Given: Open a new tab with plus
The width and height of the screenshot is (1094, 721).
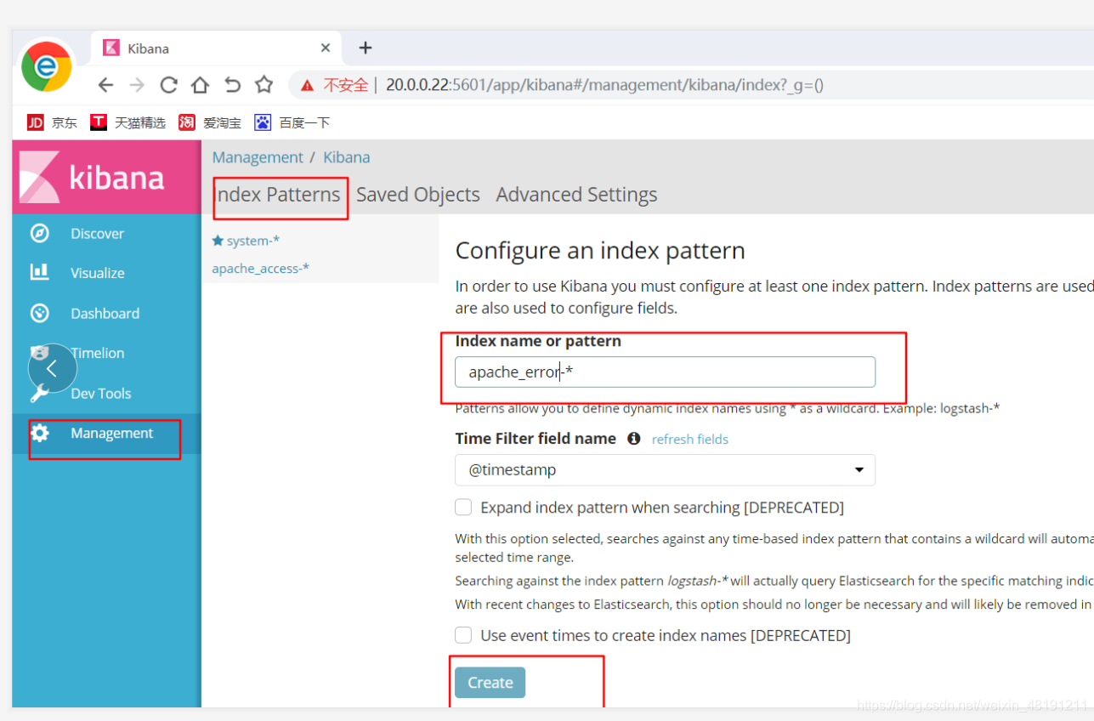Looking at the screenshot, I should [366, 48].
